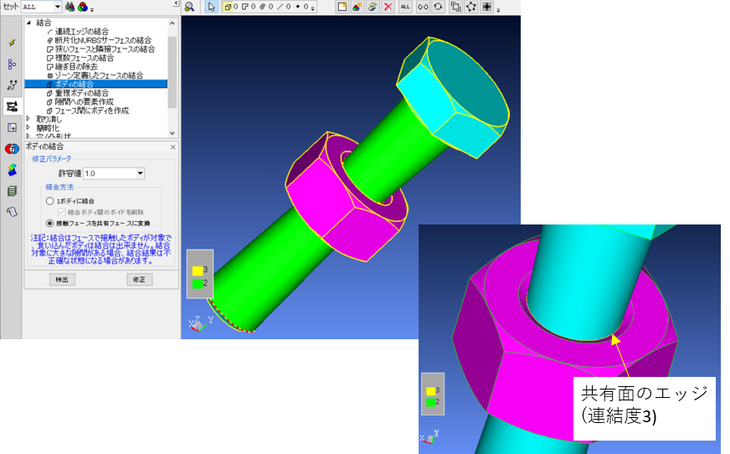Click the ALL toolbar icon
The image size is (730, 454).
point(405,7)
